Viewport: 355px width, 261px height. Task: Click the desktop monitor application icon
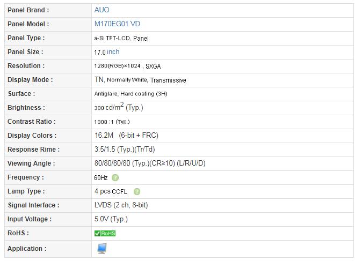pos(102,249)
